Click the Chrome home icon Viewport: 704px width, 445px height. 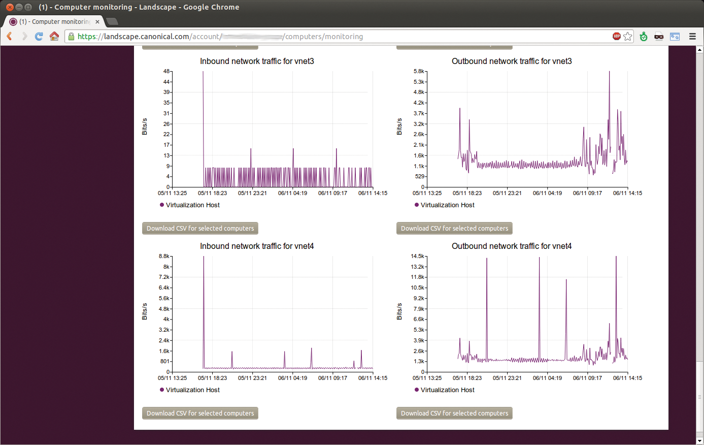[x=54, y=36]
